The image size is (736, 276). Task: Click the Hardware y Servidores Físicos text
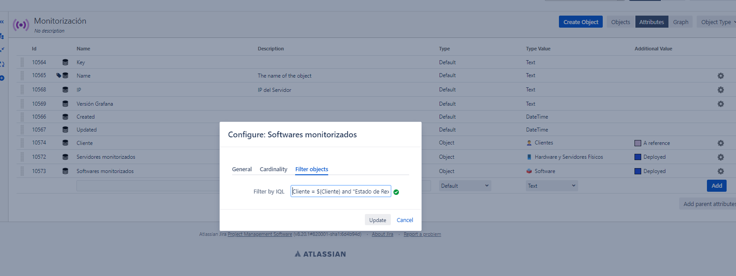coord(569,157)
